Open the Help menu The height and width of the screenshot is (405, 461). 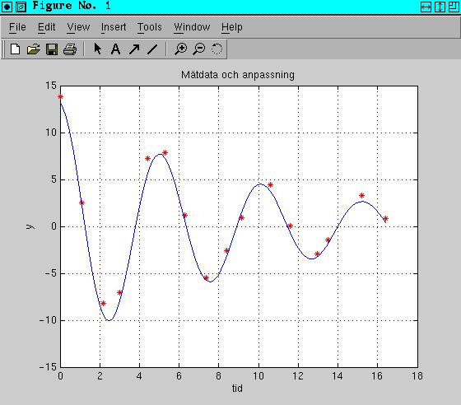[x=232, y=27]
